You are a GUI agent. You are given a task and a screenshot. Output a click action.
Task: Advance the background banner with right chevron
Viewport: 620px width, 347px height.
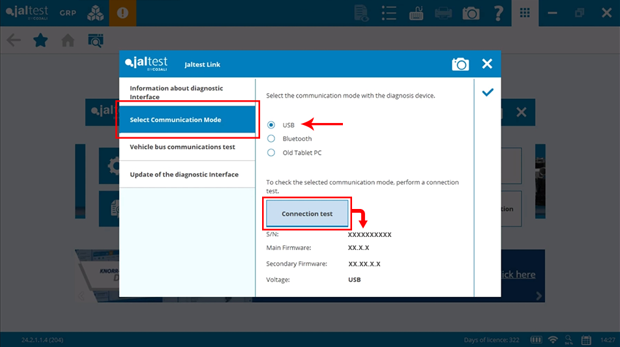(x=539, y=296)
